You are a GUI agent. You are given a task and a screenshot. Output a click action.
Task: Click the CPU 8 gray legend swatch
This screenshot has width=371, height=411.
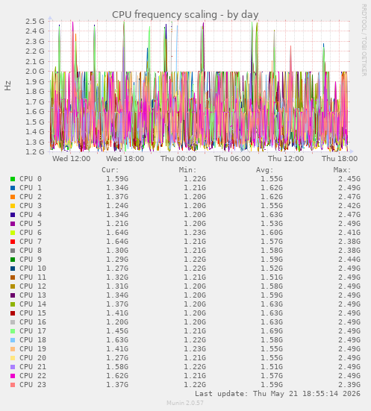(x=13, y=251)
